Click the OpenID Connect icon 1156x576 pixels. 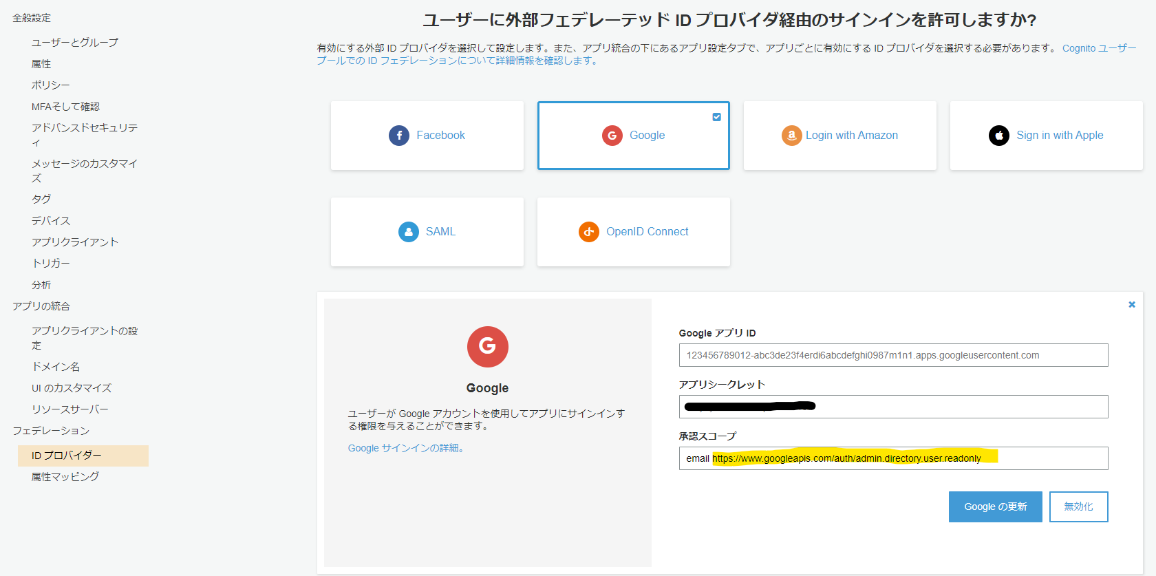tap(589, 232)
